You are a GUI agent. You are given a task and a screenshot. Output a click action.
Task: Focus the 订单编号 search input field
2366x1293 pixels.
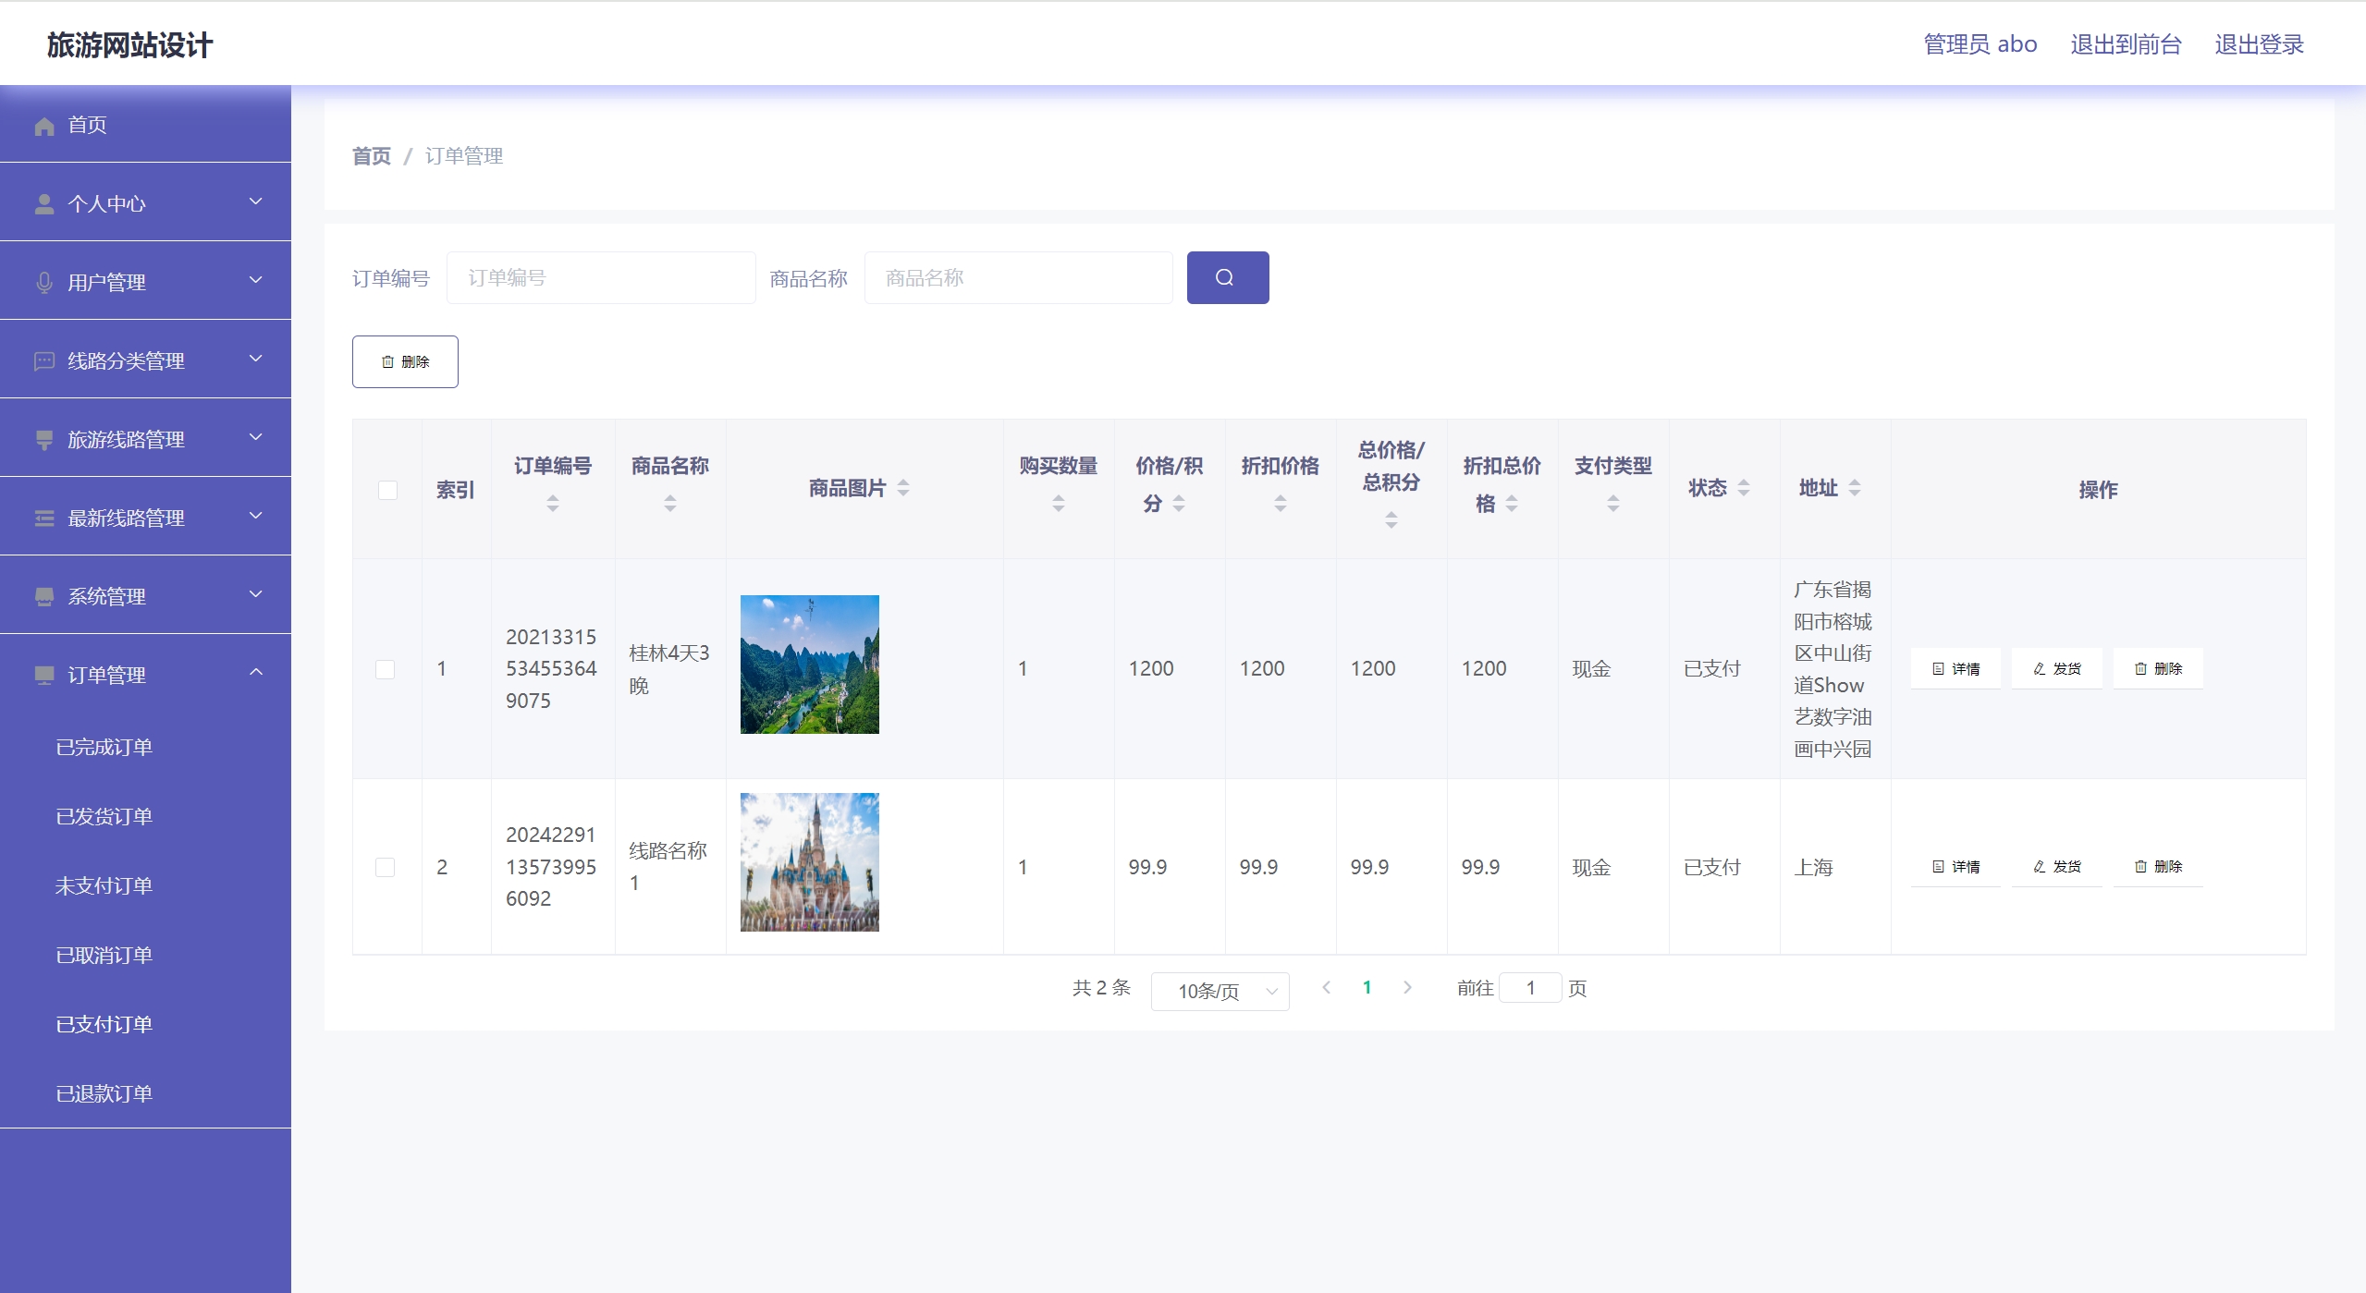point(601,277)
